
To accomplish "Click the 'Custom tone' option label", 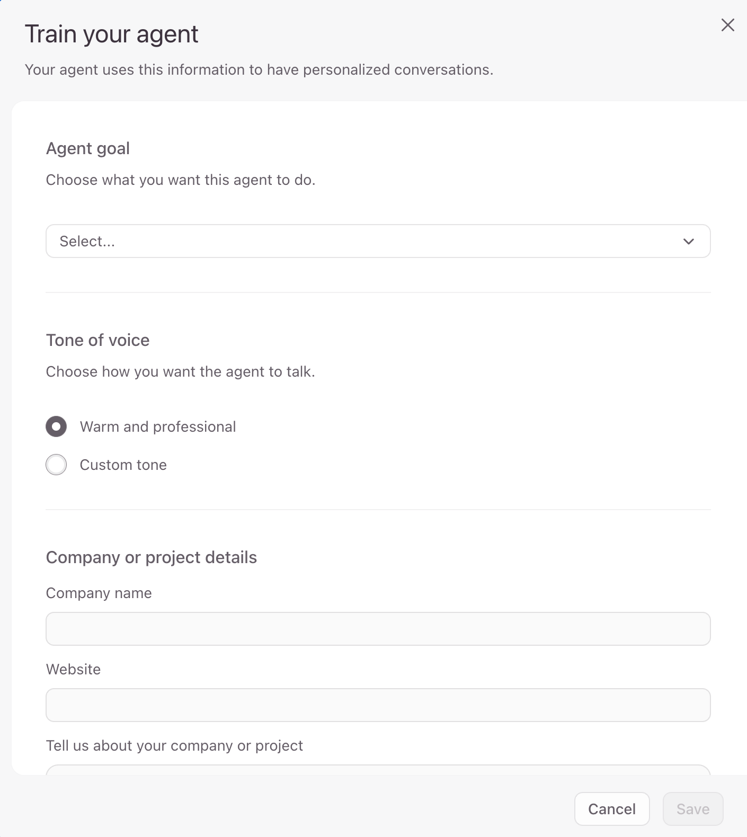I will click(x=123, y=465).
